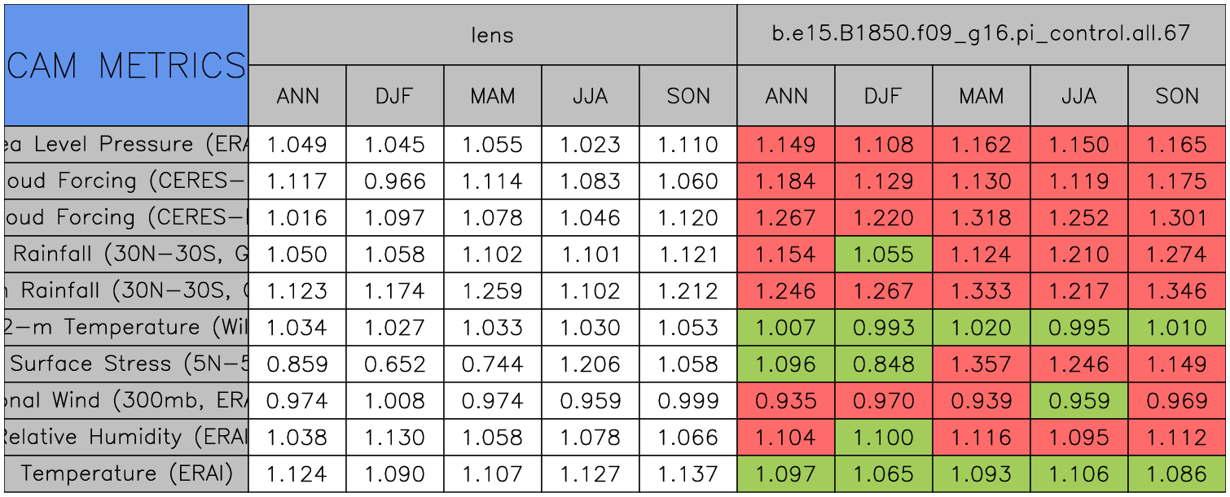Select the white cell showing 1.259
The width and height of the screenshot is (1230, 497).
492,291
